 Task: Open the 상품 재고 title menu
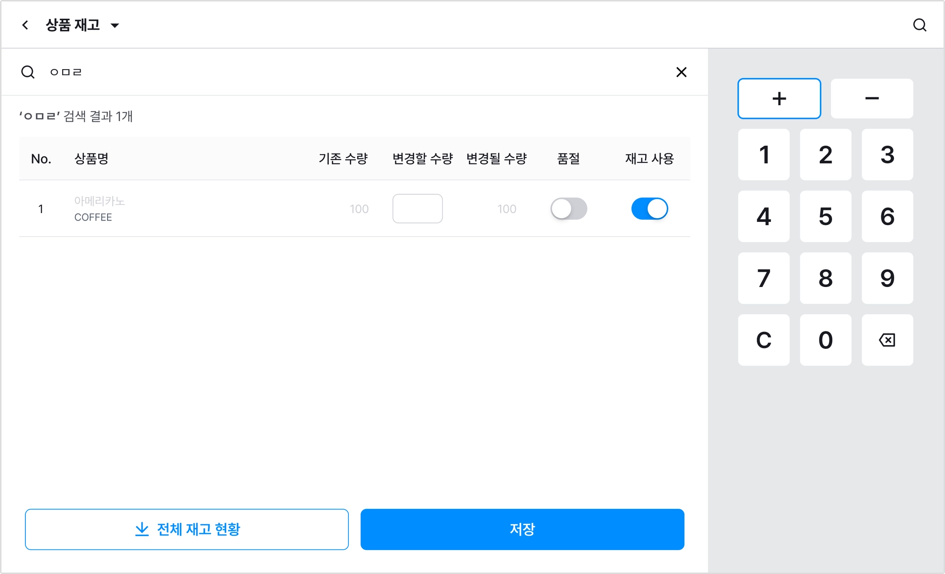(x=73, y=25)
